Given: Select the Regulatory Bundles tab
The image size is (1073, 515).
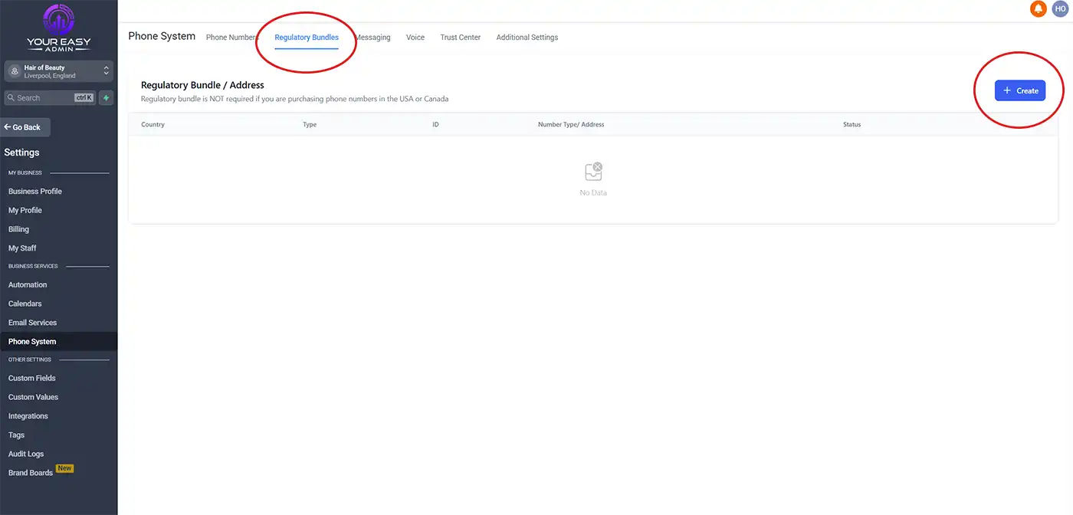Looking at the screenshot, I should [x=307, y=38].
